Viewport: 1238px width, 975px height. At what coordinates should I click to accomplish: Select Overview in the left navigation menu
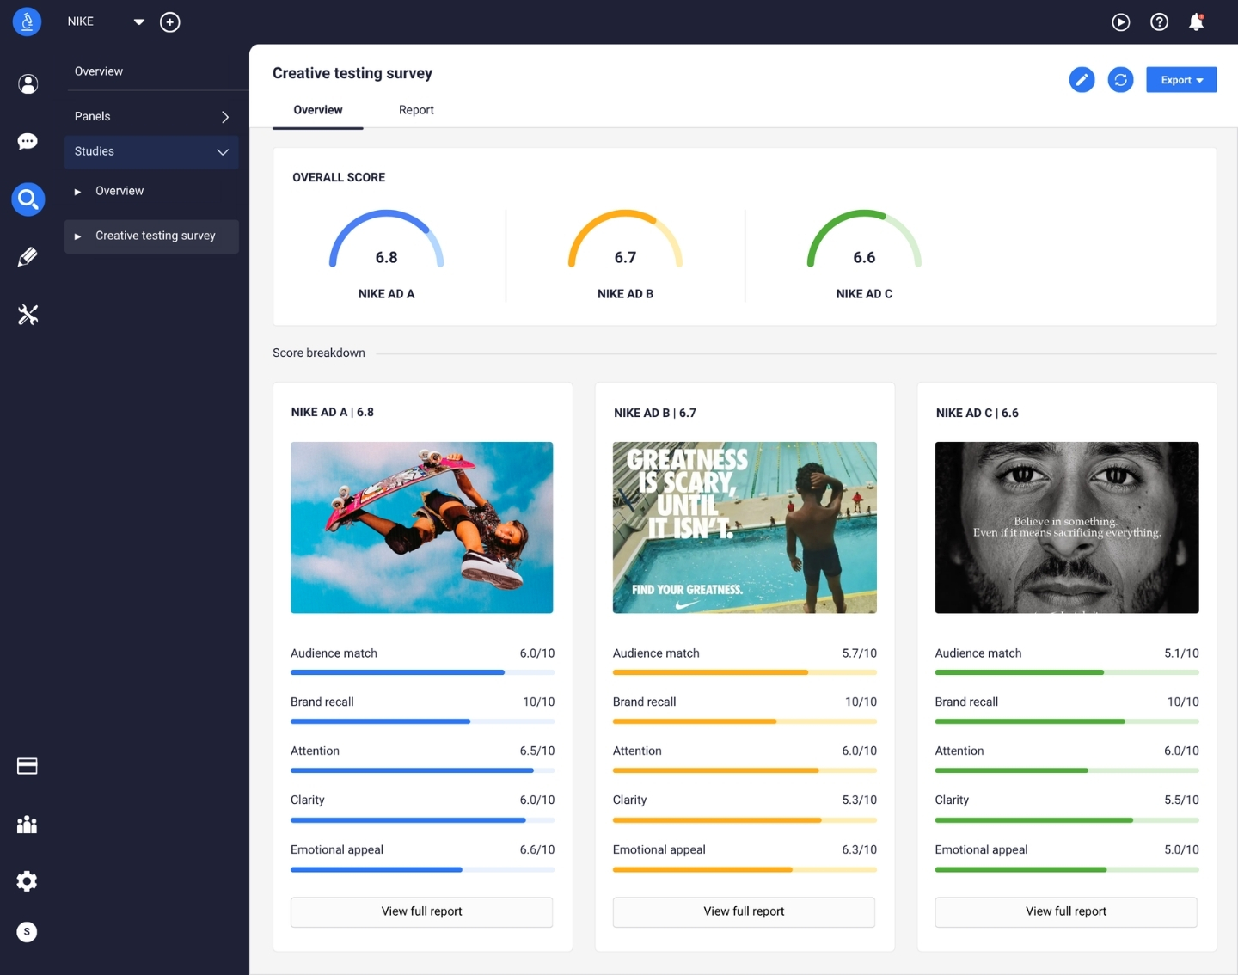coord(99,71)
